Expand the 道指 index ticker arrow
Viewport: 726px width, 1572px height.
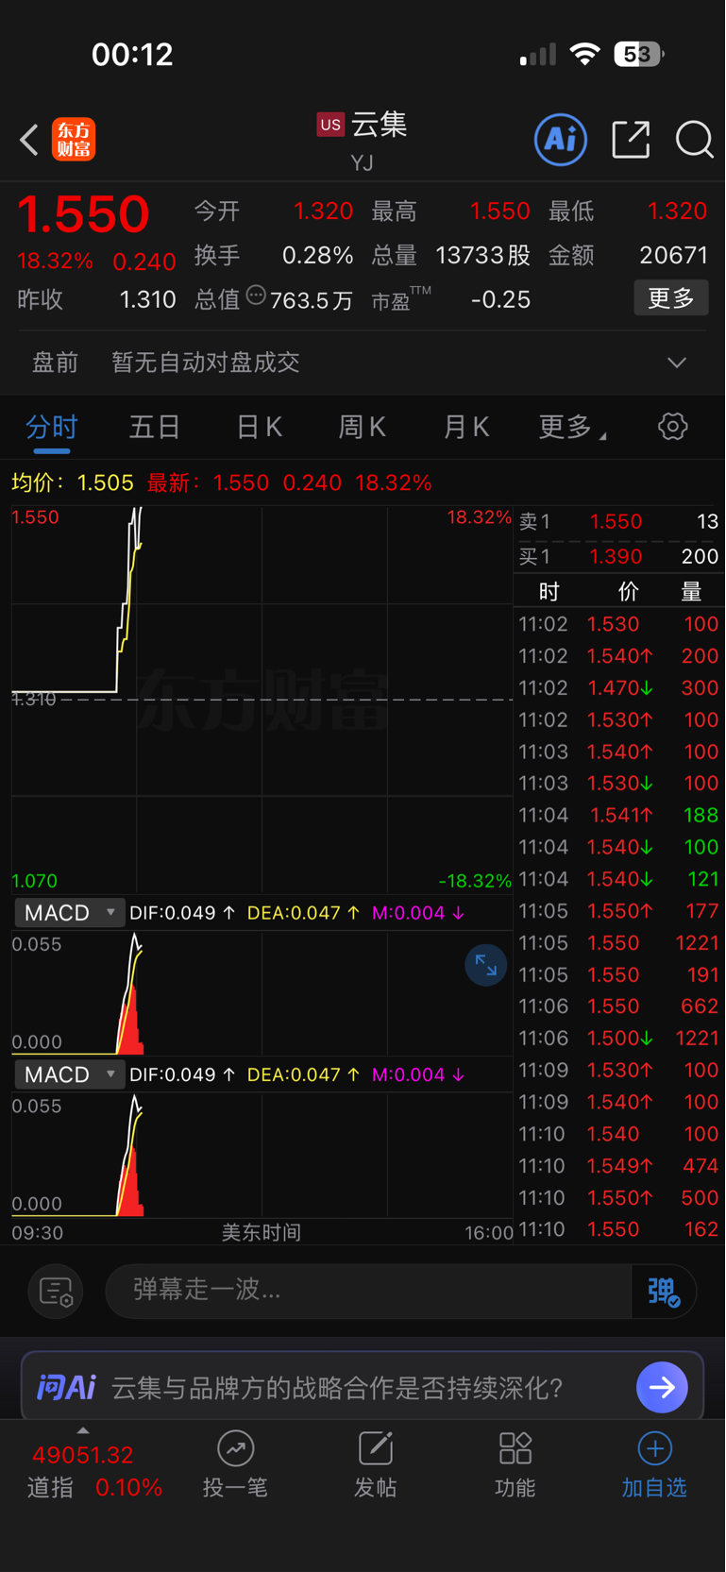83,1430
